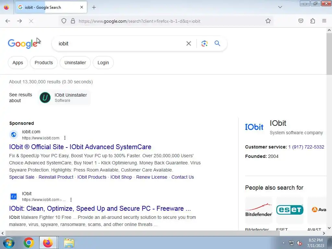This screenshot has width=332, height=249.
Task: Open the Avast related search thumbnail
Action: (x=317, y=210)
